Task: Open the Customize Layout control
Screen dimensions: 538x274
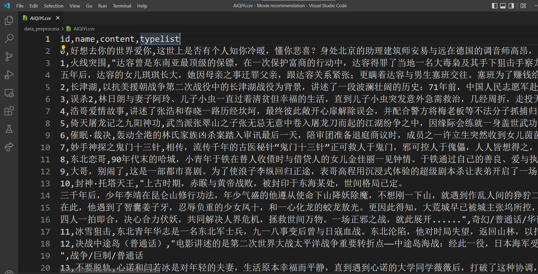Action: 523,6
